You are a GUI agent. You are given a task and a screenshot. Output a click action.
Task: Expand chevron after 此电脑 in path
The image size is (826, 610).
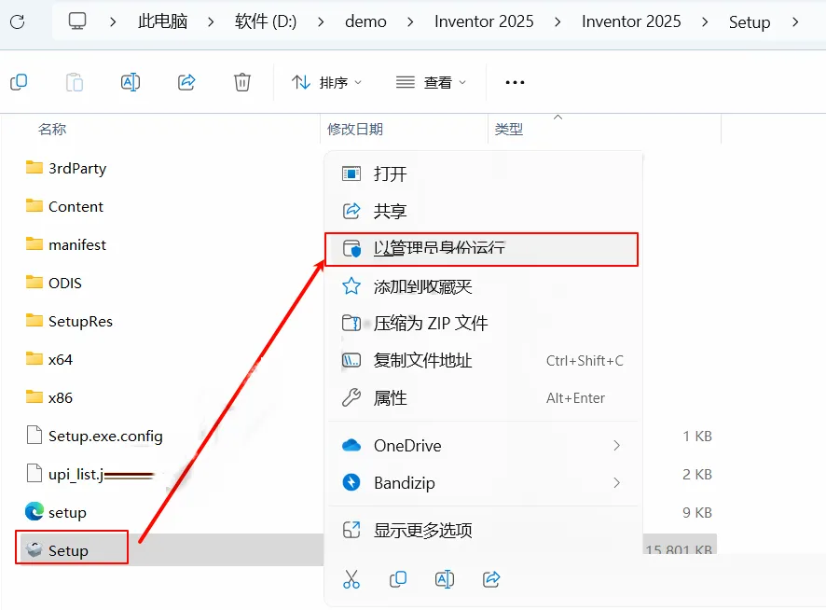point(211,22)
